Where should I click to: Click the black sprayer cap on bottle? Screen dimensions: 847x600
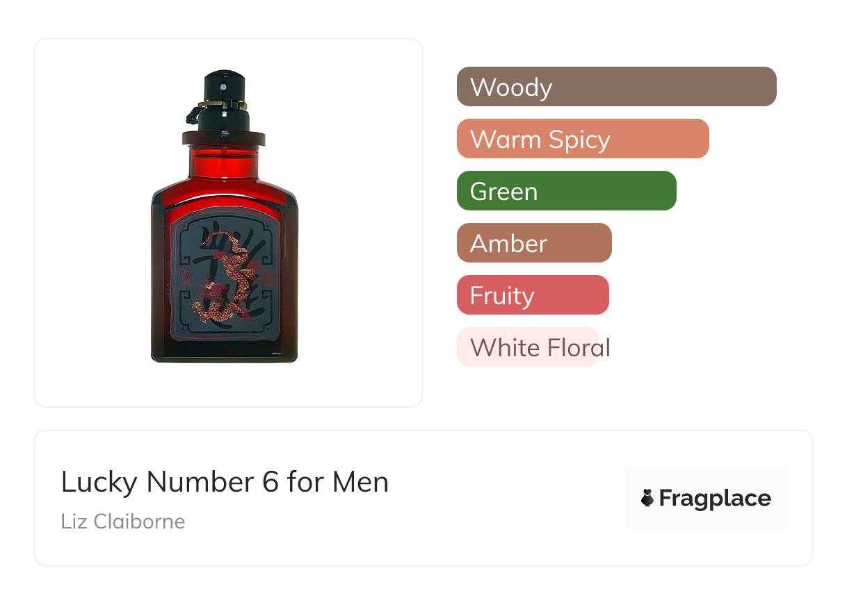coord(224,100)
